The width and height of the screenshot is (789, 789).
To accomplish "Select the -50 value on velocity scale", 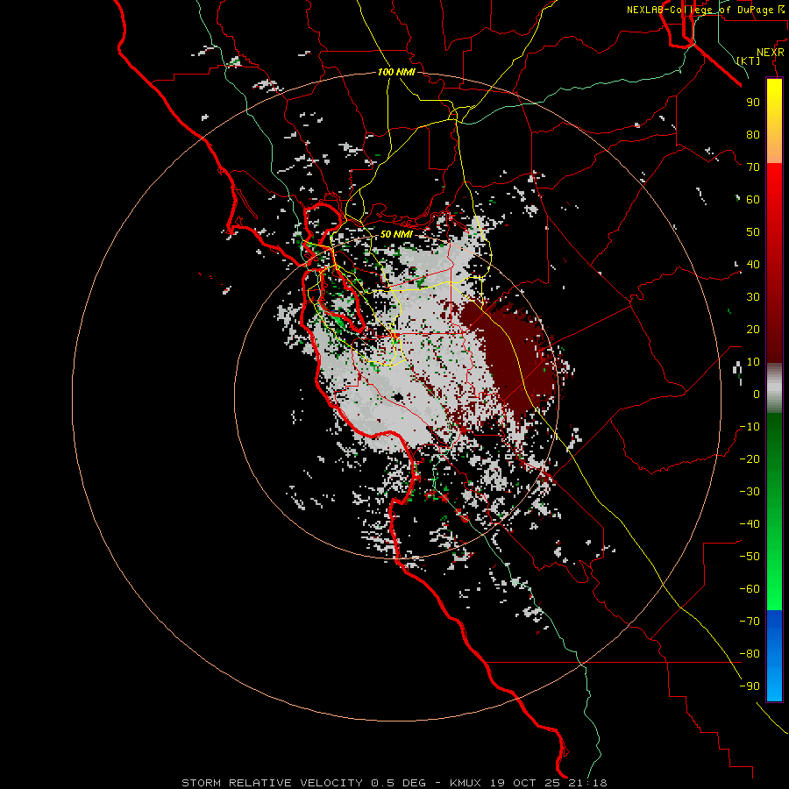I will [x=750, y=556].
